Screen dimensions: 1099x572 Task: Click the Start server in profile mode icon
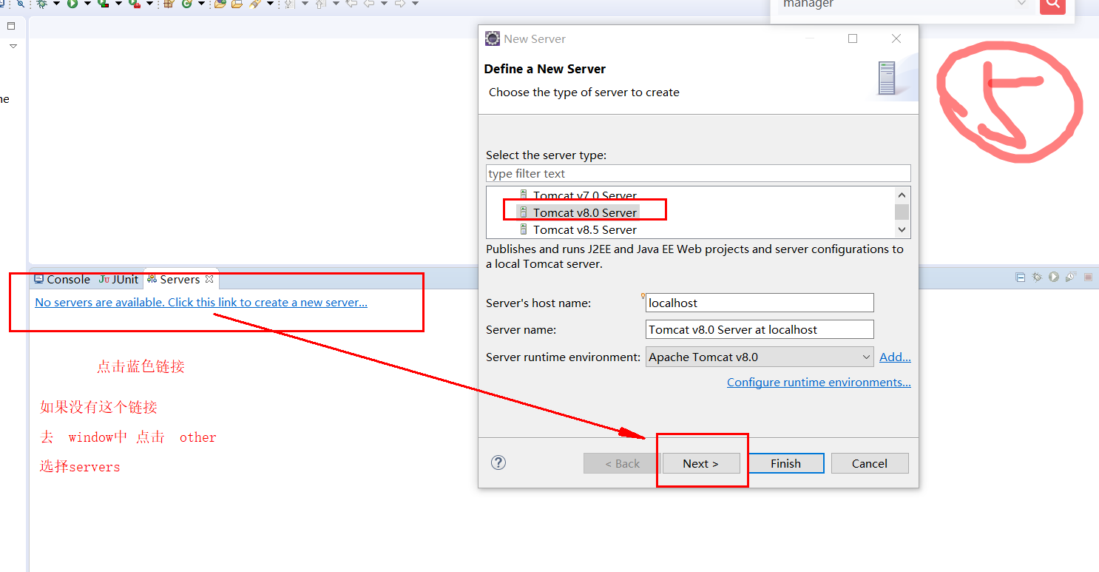pos(1070,277)
